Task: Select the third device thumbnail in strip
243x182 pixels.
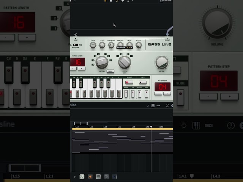Action: click(98, 177)
